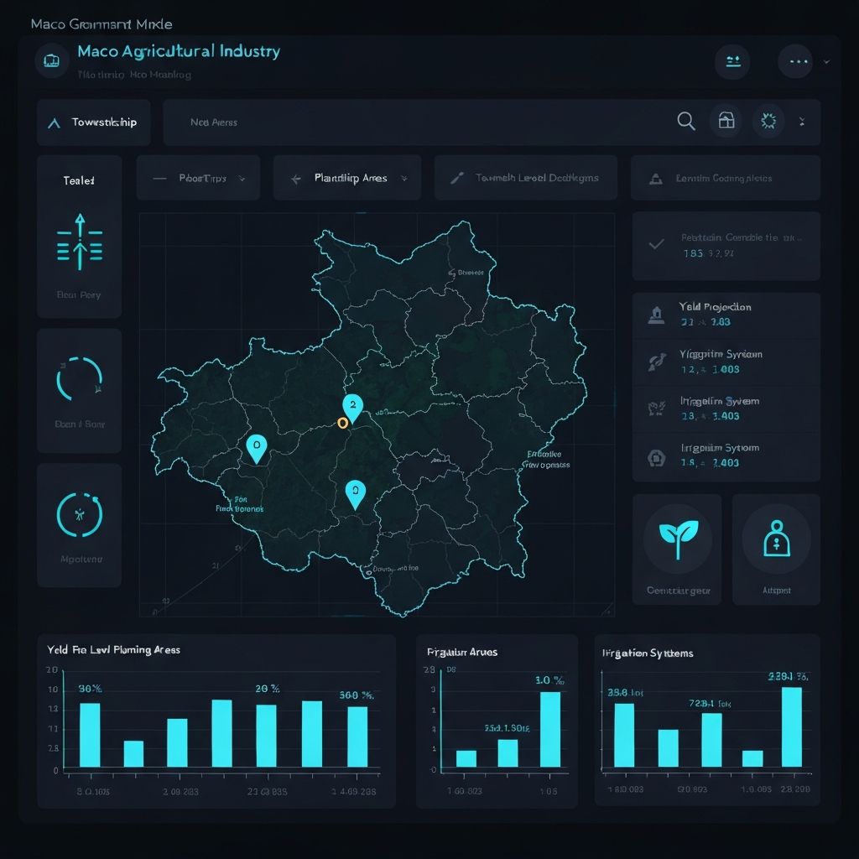The image size is (859, 859).
Task: Click the Township Level button with pencil icon
Action: click(x=525, y=178)
